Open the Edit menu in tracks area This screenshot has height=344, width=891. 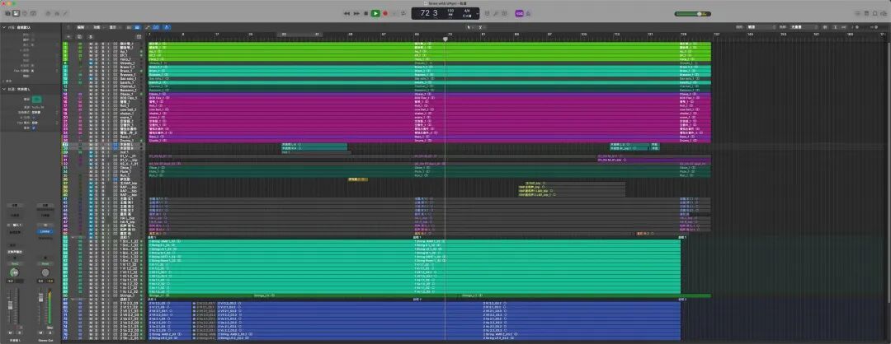[x=82, y=27]
